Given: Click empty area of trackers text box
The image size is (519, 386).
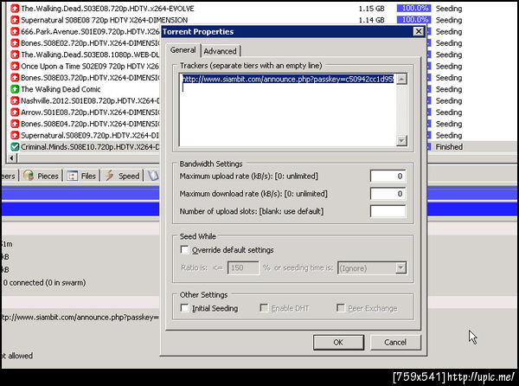Looking at the screenshot, I should (x=288, y=116).
